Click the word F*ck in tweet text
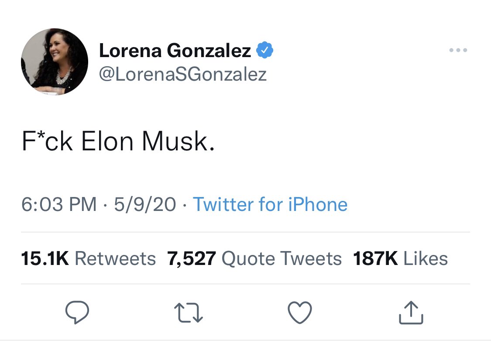The width and height of the screenshot is (491, 343). 48,142
